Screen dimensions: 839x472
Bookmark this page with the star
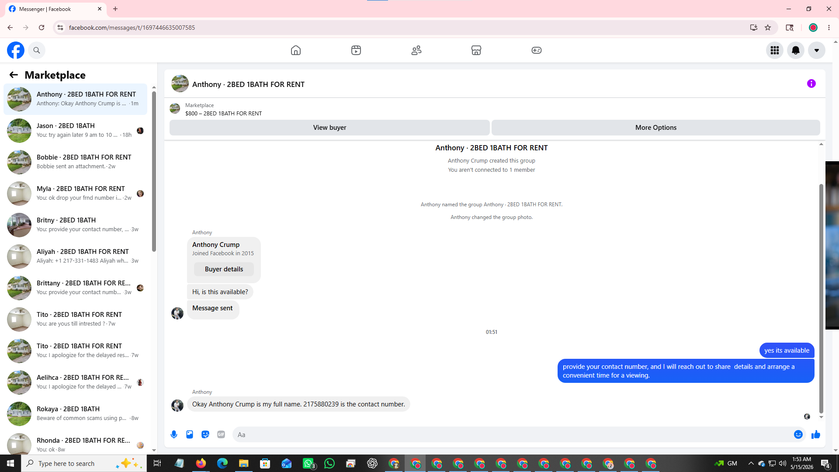coord(768,28)
